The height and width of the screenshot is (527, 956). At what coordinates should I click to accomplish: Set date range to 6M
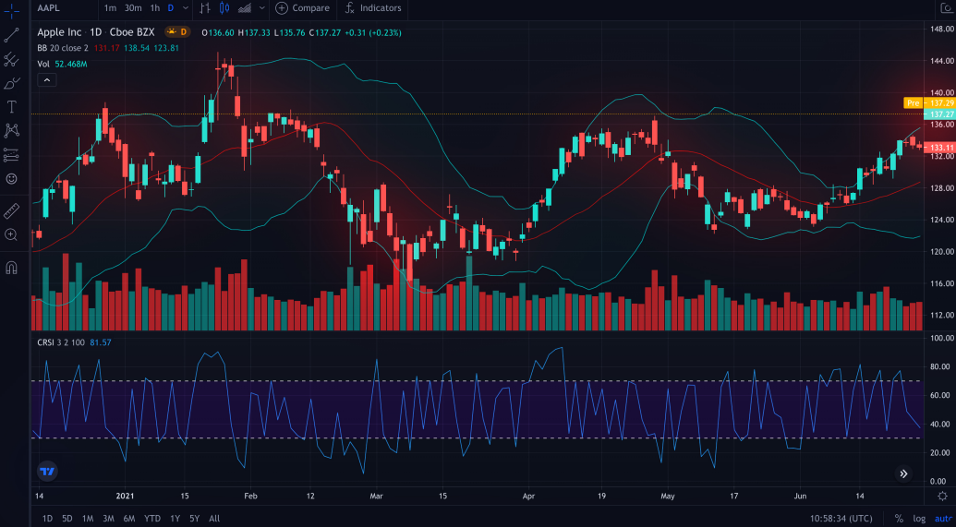tap(129, 519)
